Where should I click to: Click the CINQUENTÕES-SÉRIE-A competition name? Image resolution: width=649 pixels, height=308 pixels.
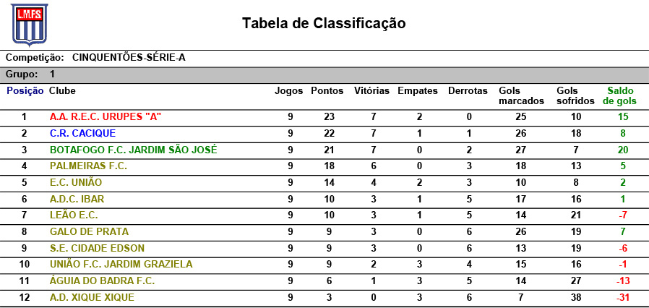129,57
